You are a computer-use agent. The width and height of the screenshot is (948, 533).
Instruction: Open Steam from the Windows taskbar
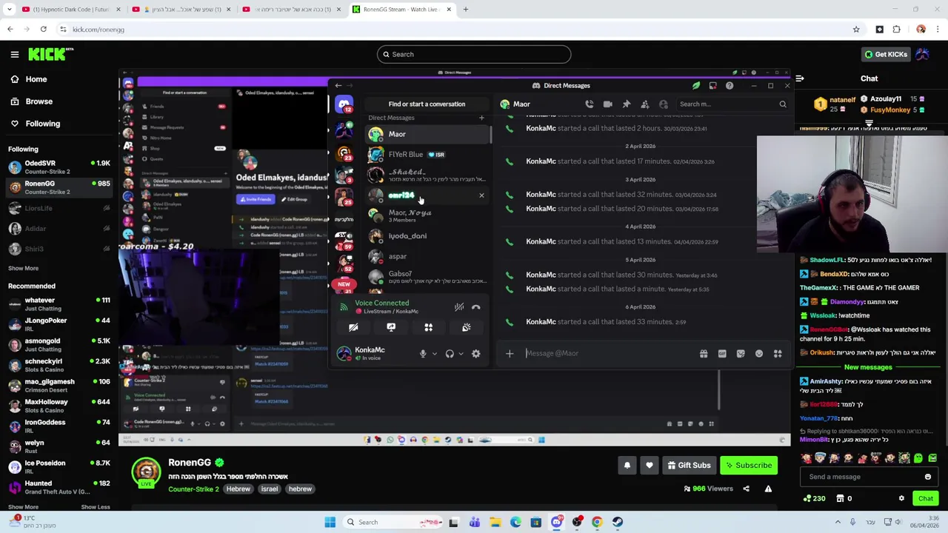point(618,522)
